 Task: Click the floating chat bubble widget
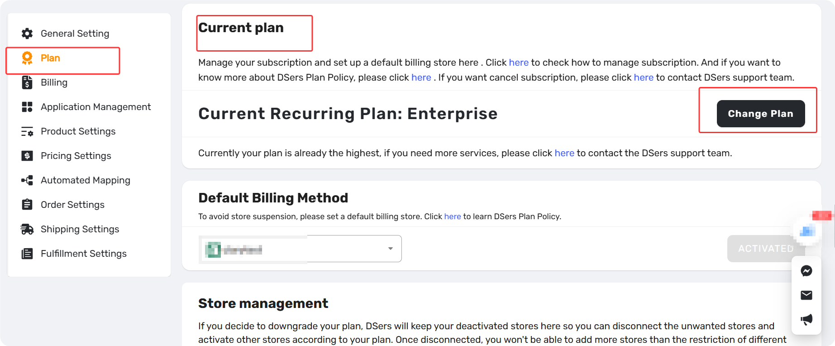click(807, 232)
